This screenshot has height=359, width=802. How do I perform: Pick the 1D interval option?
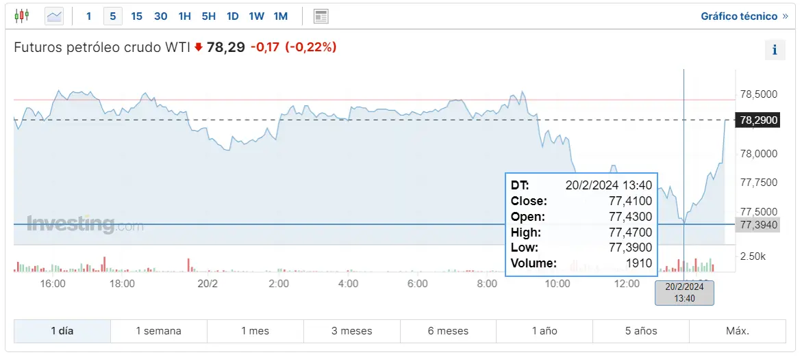click(233, 16)
